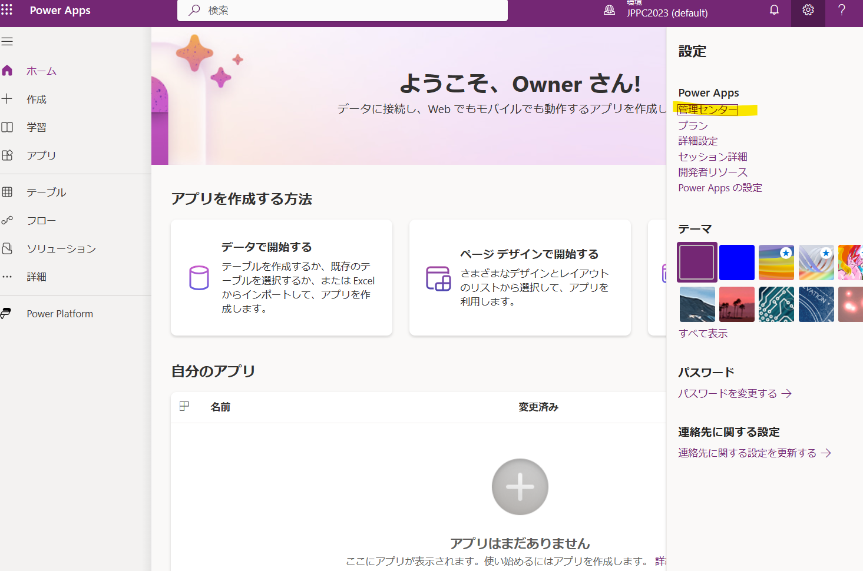Close settings via the gear icon

(808, 10)
